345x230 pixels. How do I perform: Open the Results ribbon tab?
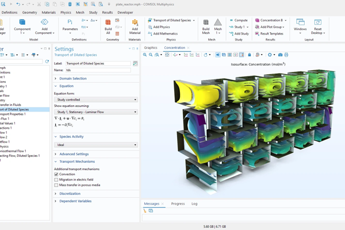coord(107,13)
